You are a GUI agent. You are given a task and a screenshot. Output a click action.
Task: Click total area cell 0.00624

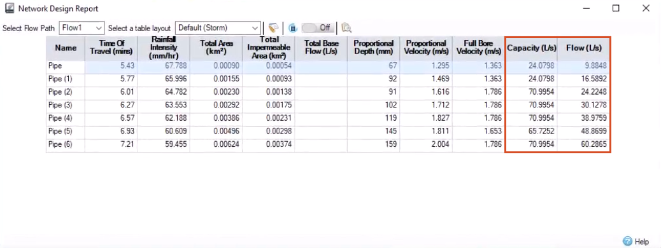pos(216,144)
